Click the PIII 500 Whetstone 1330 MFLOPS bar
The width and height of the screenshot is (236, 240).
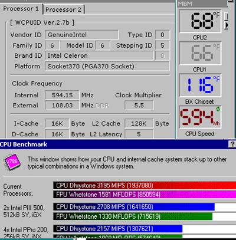pos(133,216)
